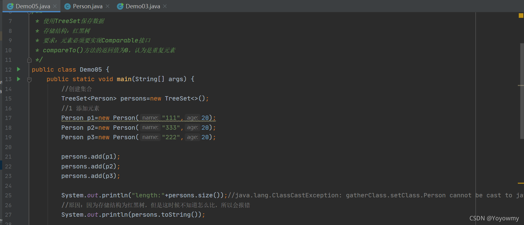The image size is (524, 225).
Task: Click the yellow warning inspection indicator
Action: pos(521,15)
